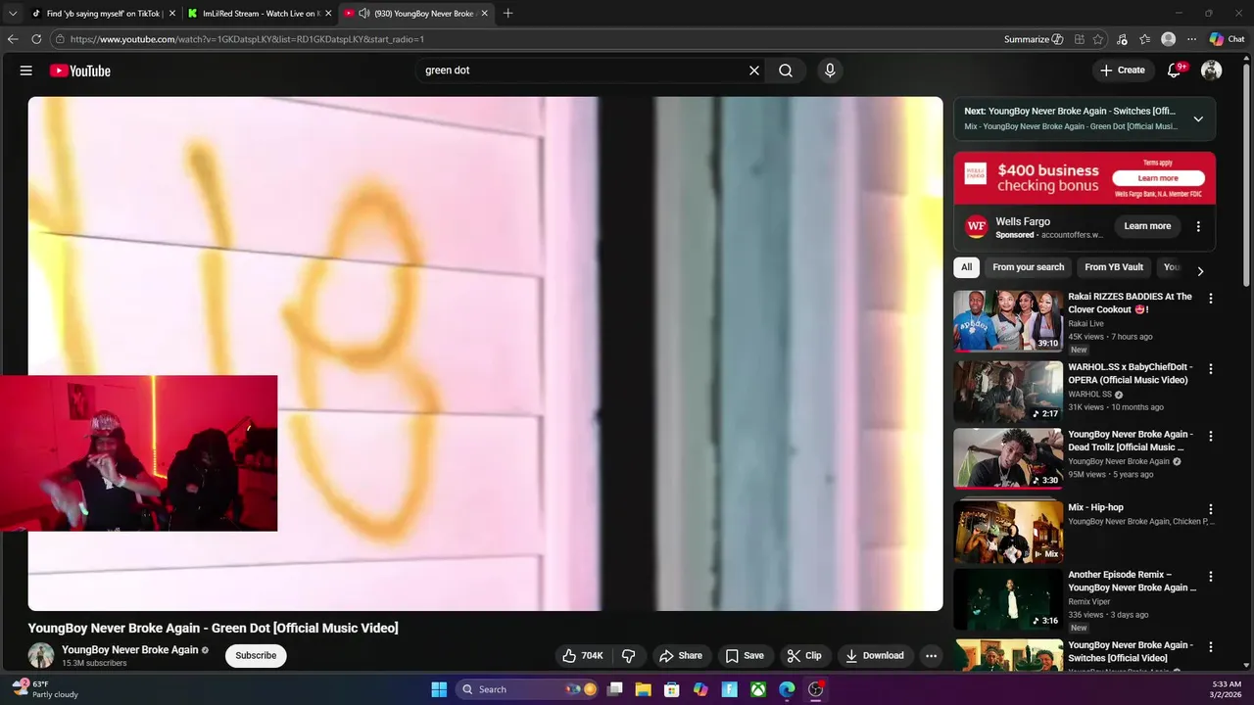Subscribe to YoungBoy Never Broke Again
The width and height of the screenshot is (1254, 705).
[x=256, y=656]
